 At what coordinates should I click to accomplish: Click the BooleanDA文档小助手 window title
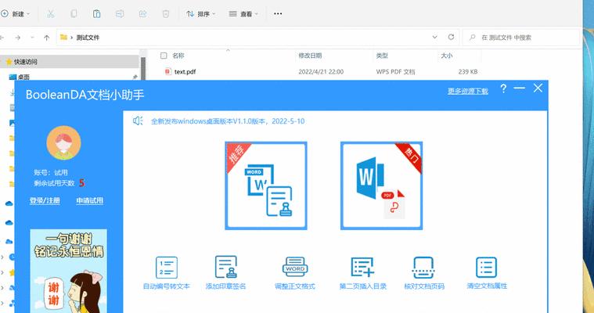point(85,95)
